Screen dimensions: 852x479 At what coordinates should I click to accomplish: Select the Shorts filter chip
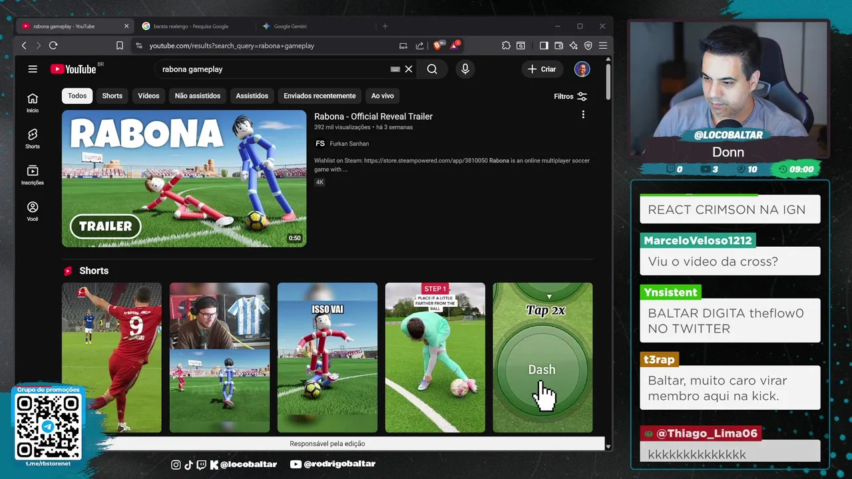[x=112, y=96]
